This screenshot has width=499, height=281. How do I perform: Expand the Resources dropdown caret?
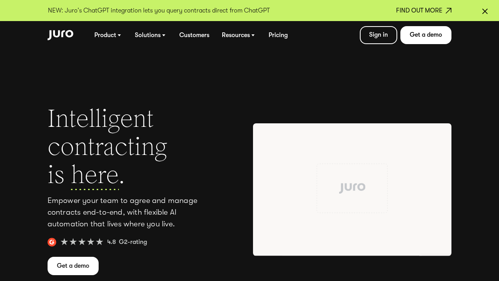coord(253,35)
